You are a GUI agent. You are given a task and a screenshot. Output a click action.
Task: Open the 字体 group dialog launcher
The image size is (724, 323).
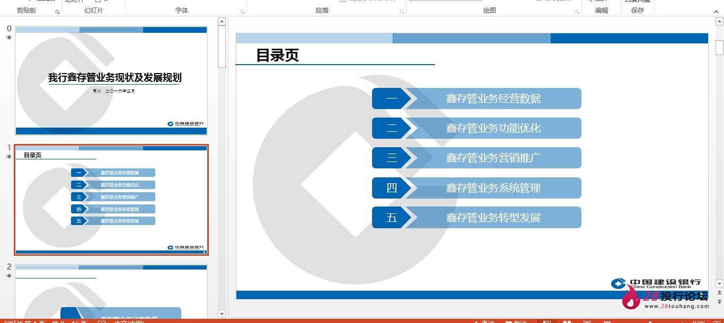[243, 12]
